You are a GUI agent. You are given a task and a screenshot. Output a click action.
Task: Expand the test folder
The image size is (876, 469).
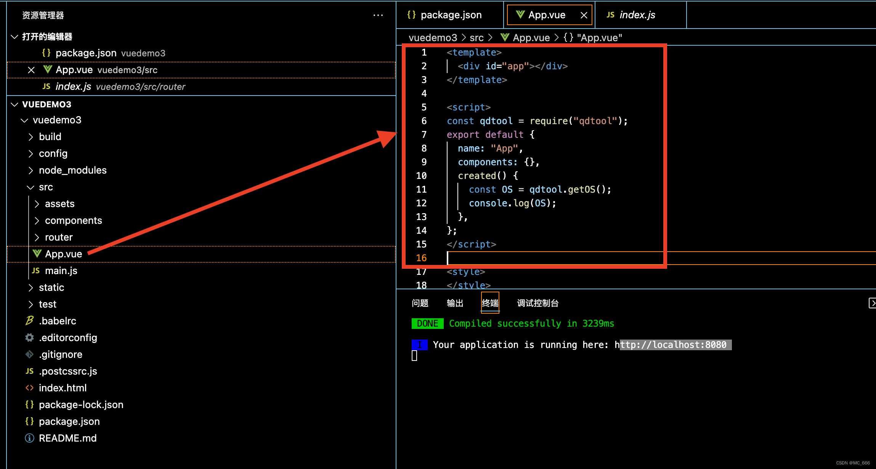click(30, 305)
